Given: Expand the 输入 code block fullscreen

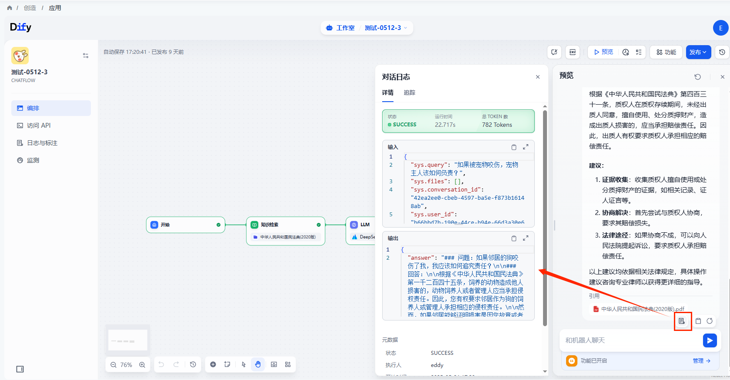Looking at the screenshot, I should point(526,147).
